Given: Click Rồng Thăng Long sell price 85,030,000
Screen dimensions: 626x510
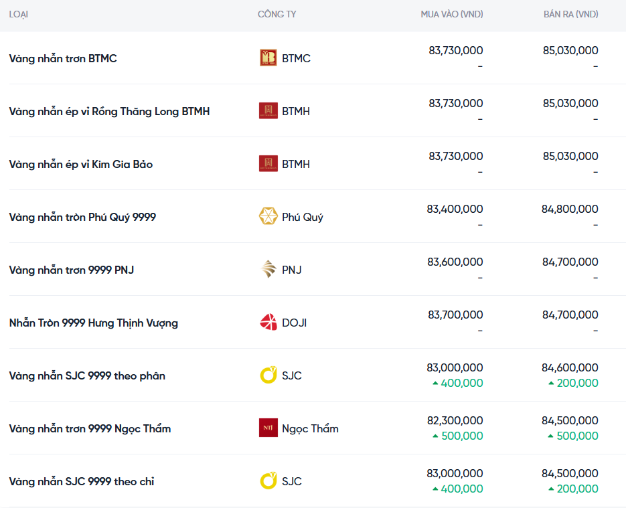Looking at the screenshot, I should (570, 103).
